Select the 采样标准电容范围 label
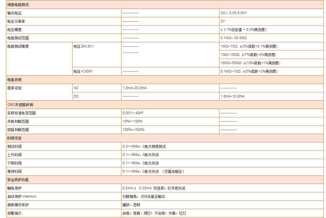 click(x=21, y=113)
